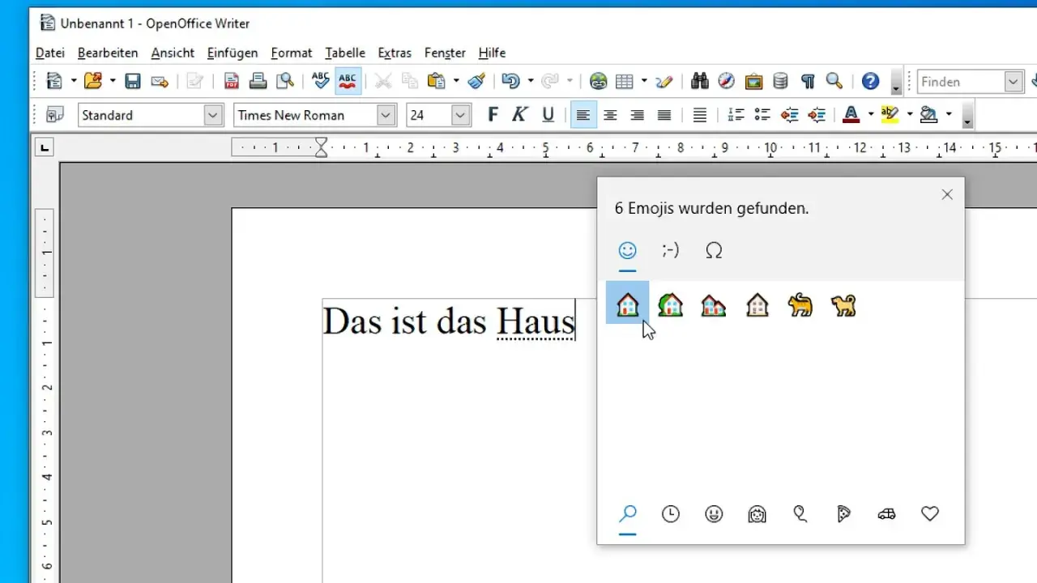The width and height of the screenshot is (1037, 583).
Task: Expand the Undo history dropdown arrow
Action: pos(531,81)
